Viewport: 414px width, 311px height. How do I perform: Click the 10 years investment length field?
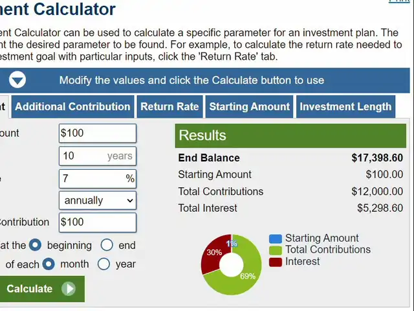pos(98,156)
